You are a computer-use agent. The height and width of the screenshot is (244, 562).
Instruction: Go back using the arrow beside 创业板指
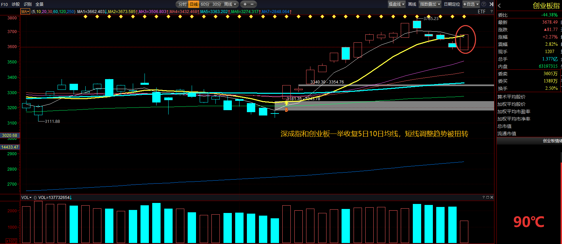[499, 6]
